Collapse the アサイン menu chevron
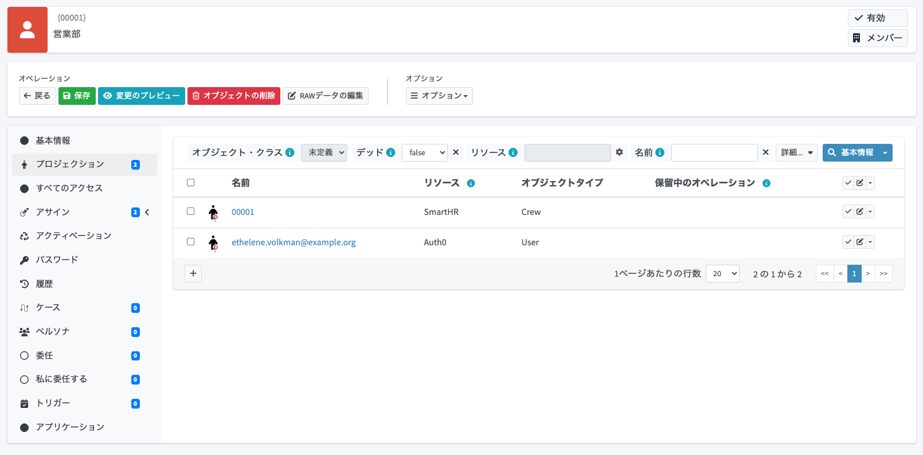This screenshot has height=455, width=923. (147, 212)
